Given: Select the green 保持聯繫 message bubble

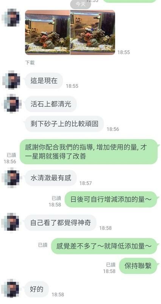Looking at the screenshot, I should [138, 266].
